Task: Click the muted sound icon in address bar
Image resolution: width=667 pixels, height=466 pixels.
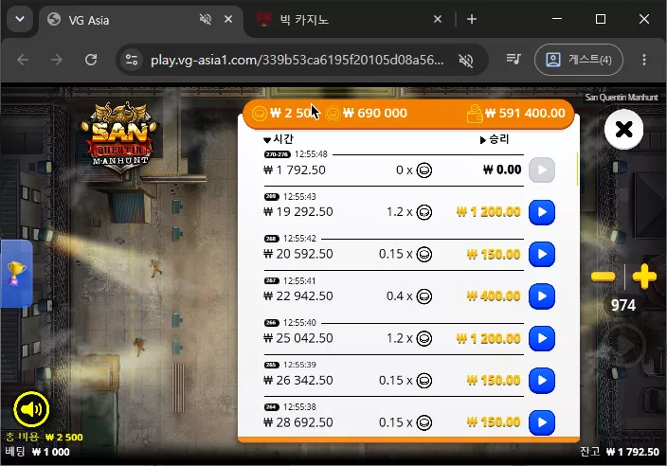Action: [x=466, y=61]
